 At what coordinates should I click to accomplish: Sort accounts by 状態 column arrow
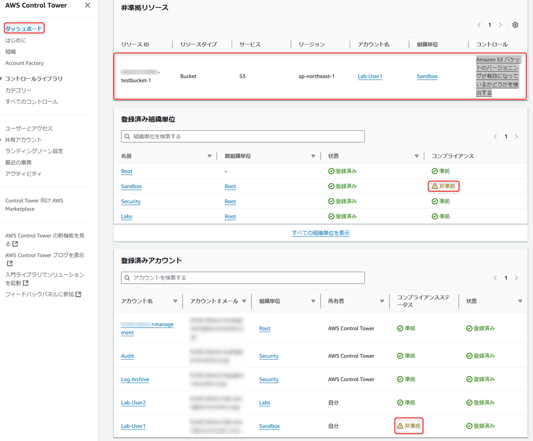(520, 301)
